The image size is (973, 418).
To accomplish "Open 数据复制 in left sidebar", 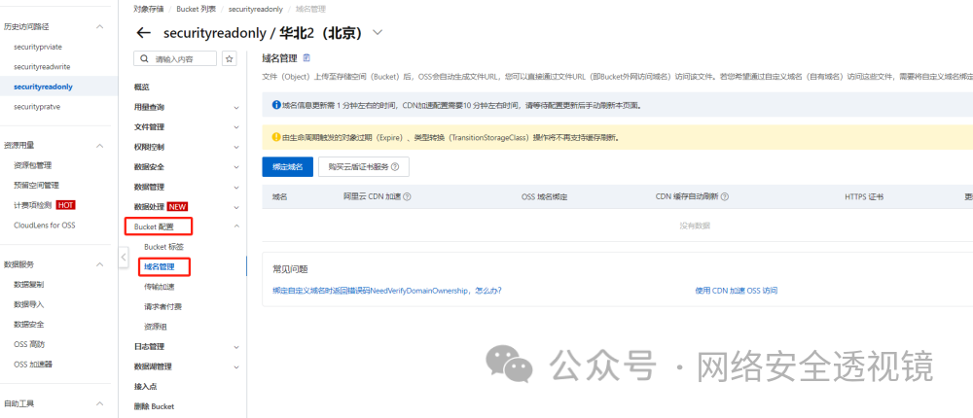I will (28, 285).
